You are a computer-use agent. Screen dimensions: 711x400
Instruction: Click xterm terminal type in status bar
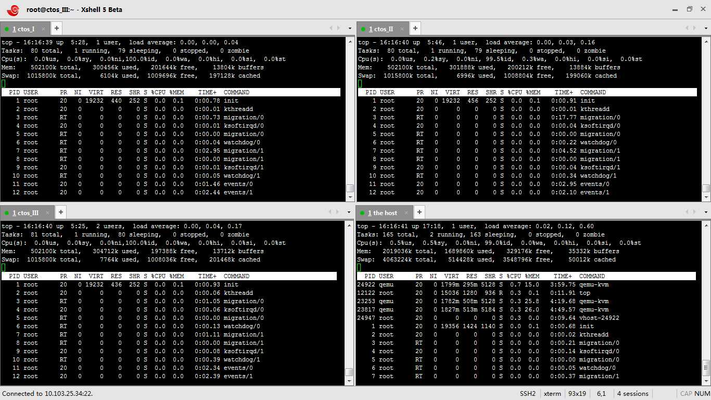(552, 394)
